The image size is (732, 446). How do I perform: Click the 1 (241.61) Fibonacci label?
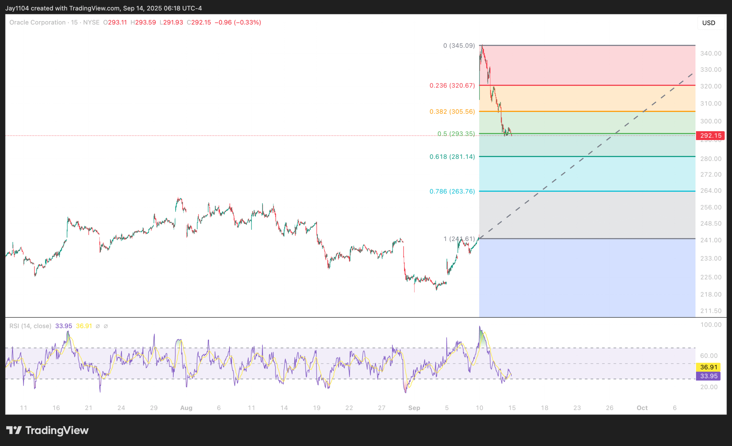459,239
